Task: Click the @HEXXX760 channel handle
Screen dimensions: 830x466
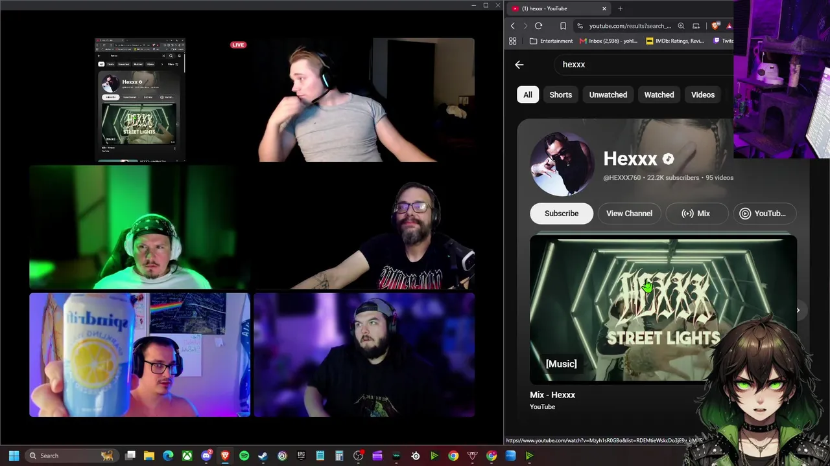Action: coord(622,177)
